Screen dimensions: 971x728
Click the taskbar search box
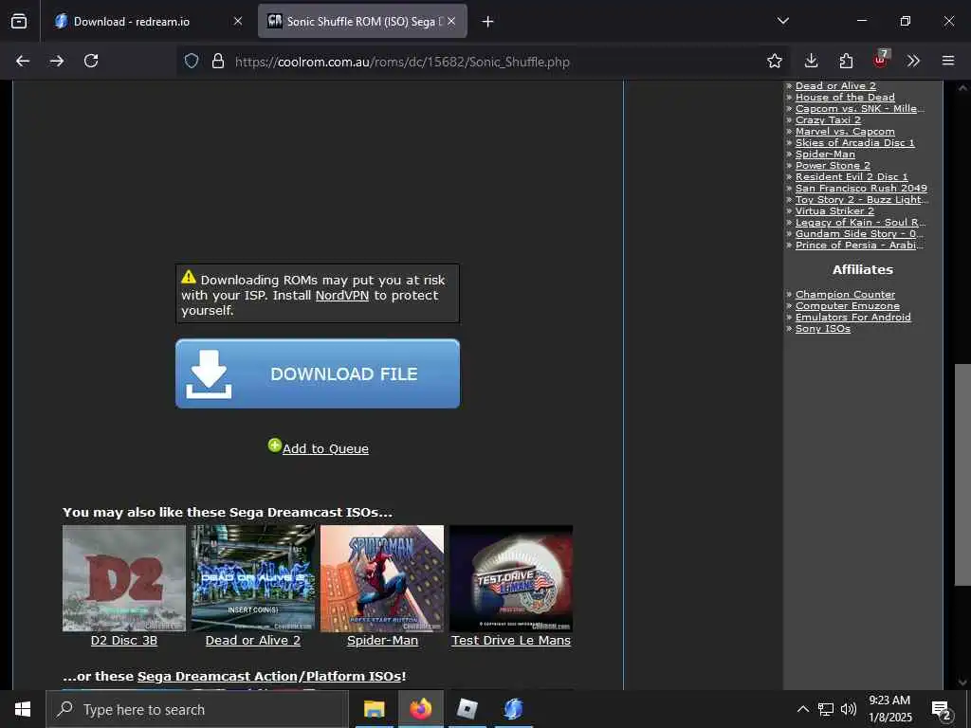(x=197, y=709)
